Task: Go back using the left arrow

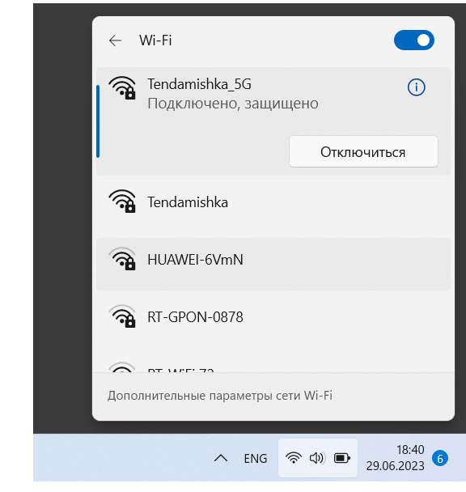Action: [115, 40]
